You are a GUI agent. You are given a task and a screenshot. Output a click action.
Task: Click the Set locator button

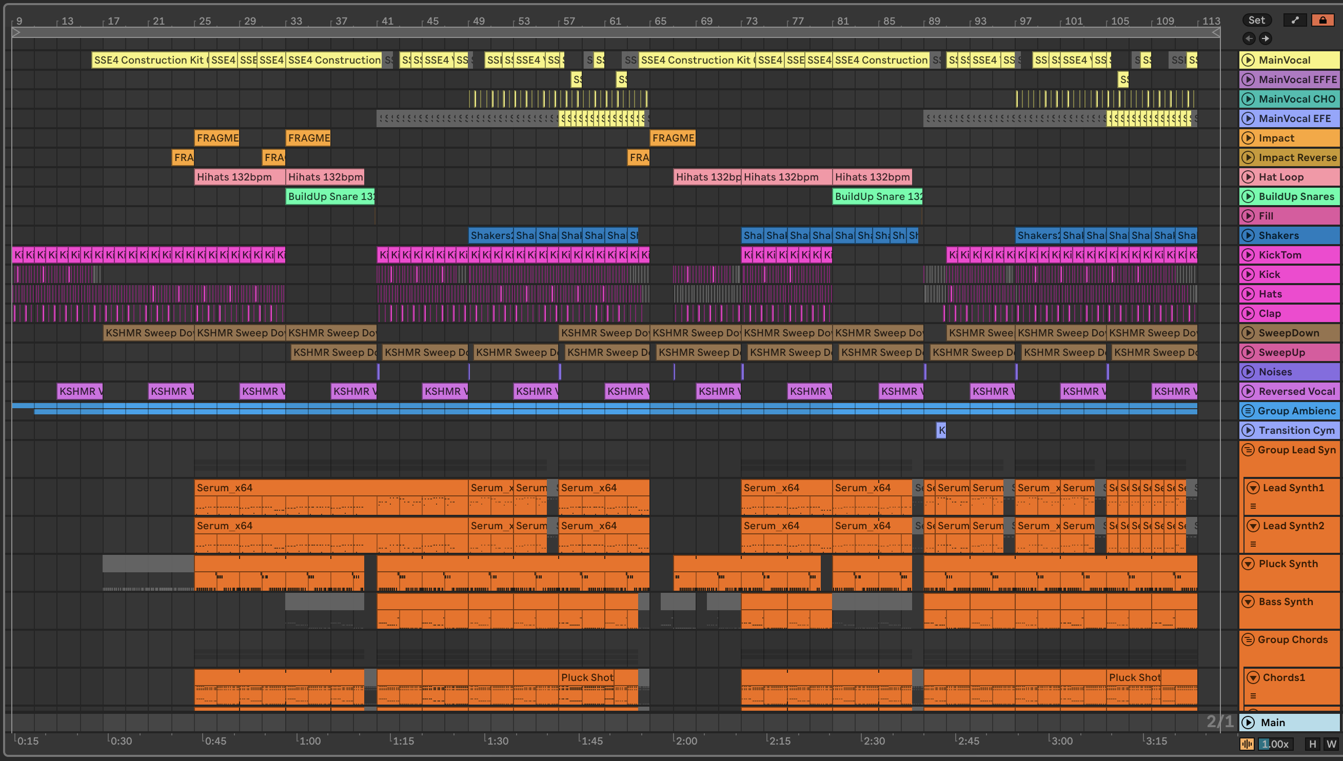click(1256, 20)
